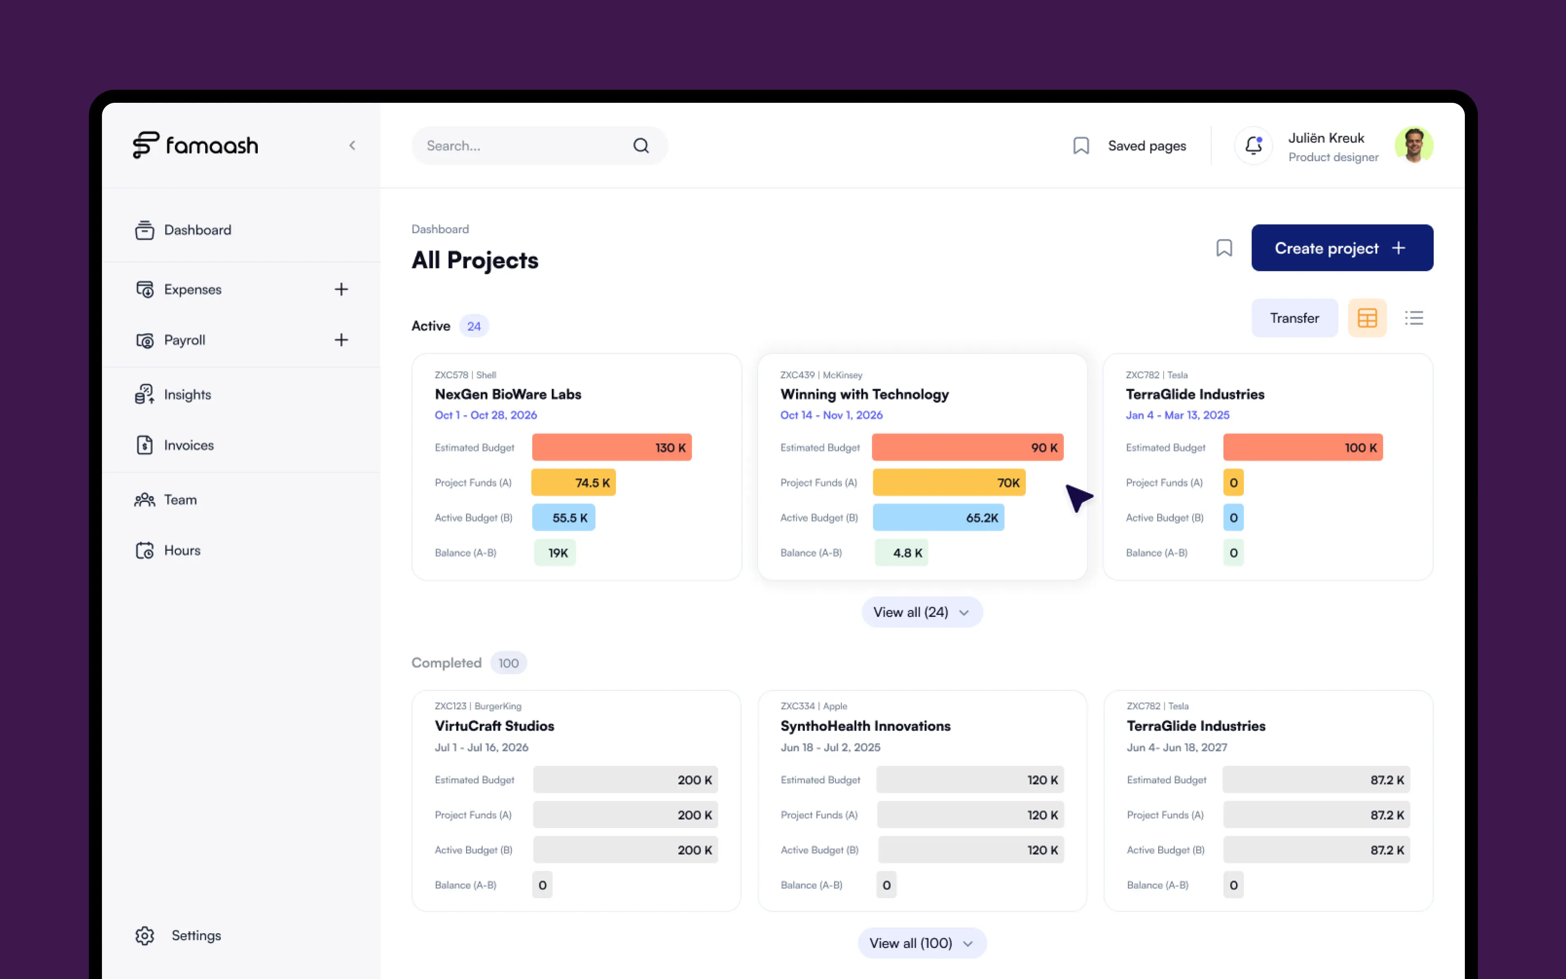Expand the Payroll submenu plus
The width and height of the screenshot is (1566, 979).
[341, 340]
